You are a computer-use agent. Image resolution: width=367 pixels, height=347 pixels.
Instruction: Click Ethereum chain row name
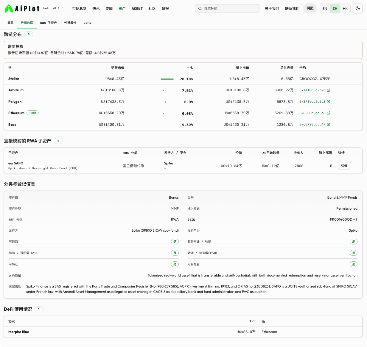[16, 113]
